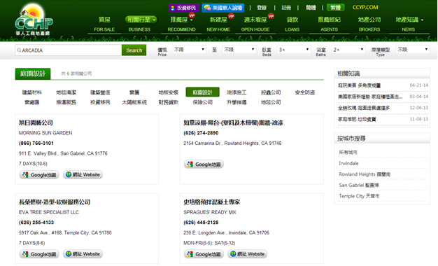This screenshot has width=438, height=266.
Task: Show 所有城市 all cities
Action: pos(348,153)
